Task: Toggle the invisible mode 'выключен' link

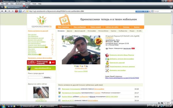Action: pos(127,48)
